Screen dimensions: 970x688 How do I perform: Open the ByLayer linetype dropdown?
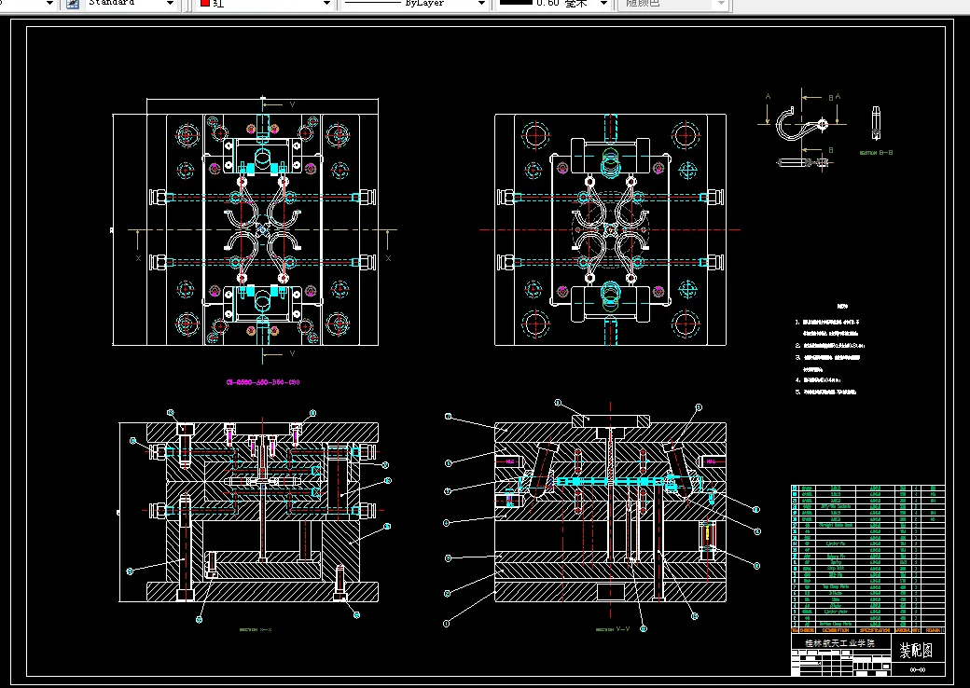tap(481, 4)
